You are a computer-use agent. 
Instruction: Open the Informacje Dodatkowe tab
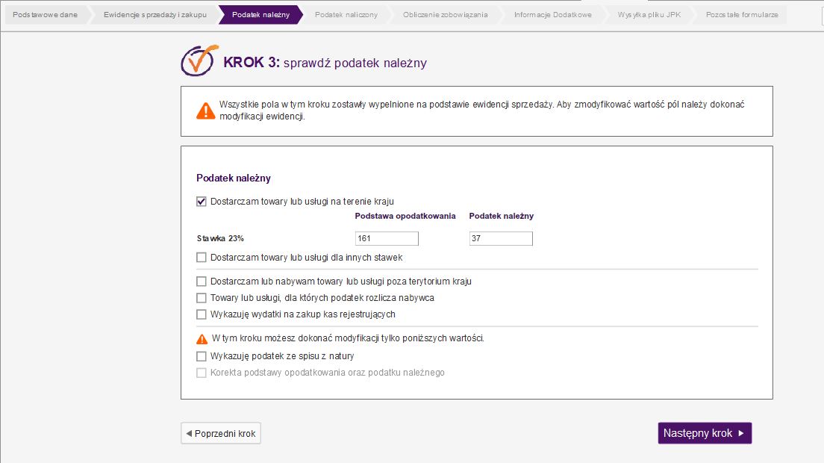[x=552, y=15]
